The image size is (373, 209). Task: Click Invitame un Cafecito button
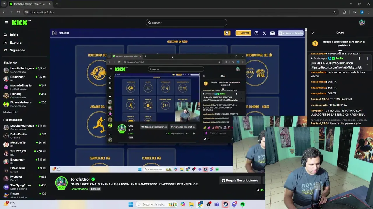tap(291, 33)
